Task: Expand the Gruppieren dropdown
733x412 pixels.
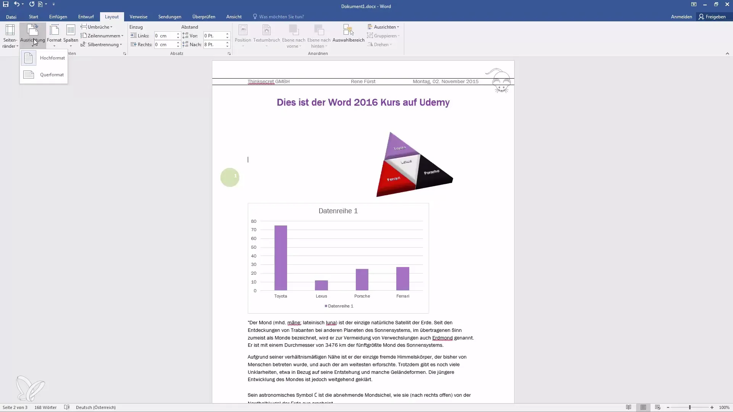Action: point(383,36)
